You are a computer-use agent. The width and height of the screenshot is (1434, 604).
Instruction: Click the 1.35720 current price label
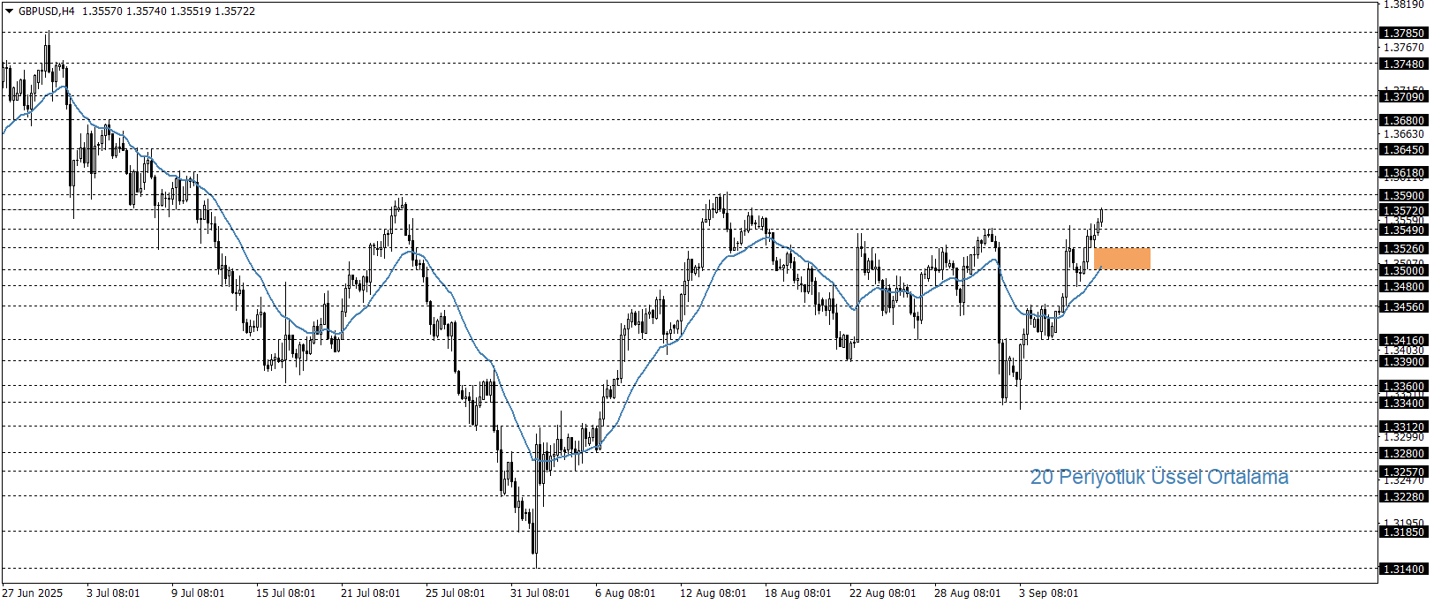click(x=1403, y=210)
